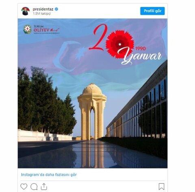Viewport: 195px width, 192px height.
Task: Open the post by clicking the domed monument
Action: point(92,111)
